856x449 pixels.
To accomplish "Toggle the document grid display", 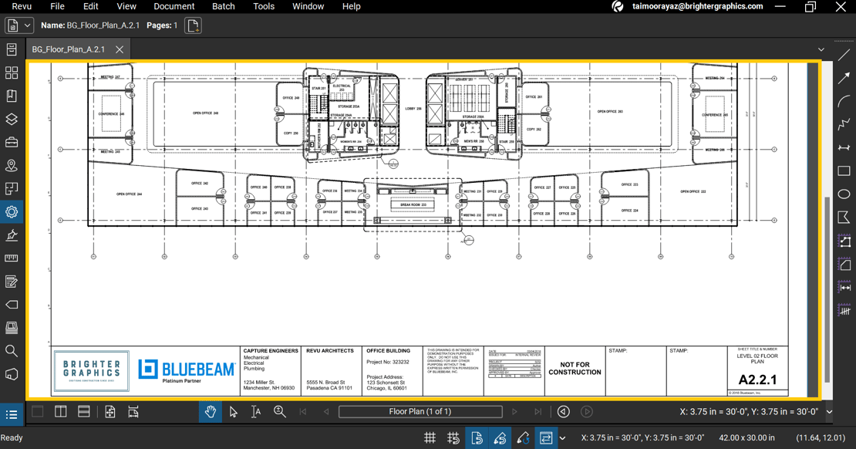I will tap(430, 437).
